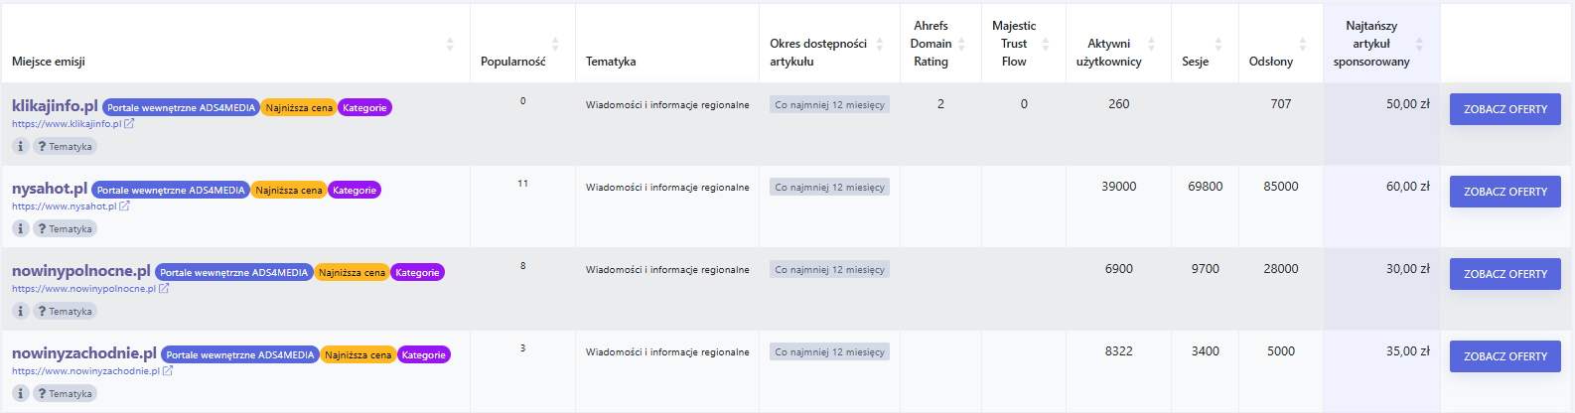Click Zobacz oferty button for klikajinfo.pl
The image size is (1575, 413).
tap(1505, 109)
